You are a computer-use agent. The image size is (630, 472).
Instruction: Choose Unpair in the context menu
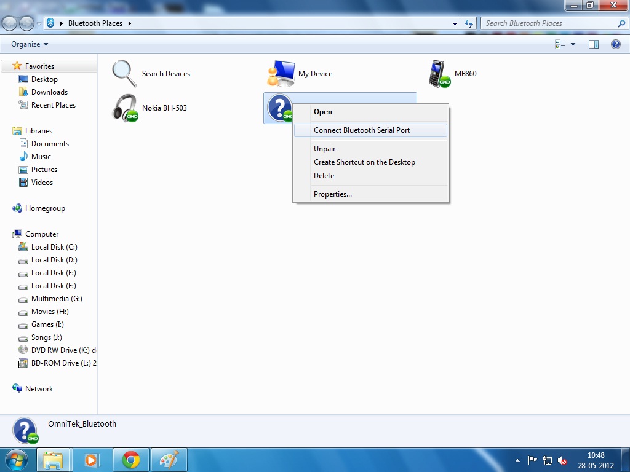tap(370, 149)
